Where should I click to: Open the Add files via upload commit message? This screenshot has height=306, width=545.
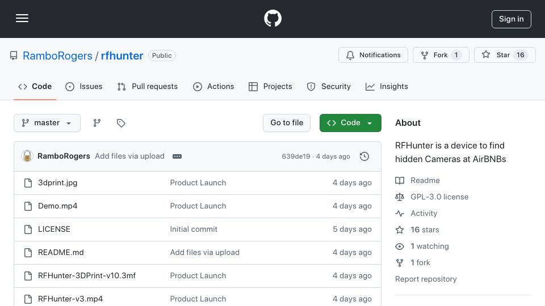[x=129, y=156]
